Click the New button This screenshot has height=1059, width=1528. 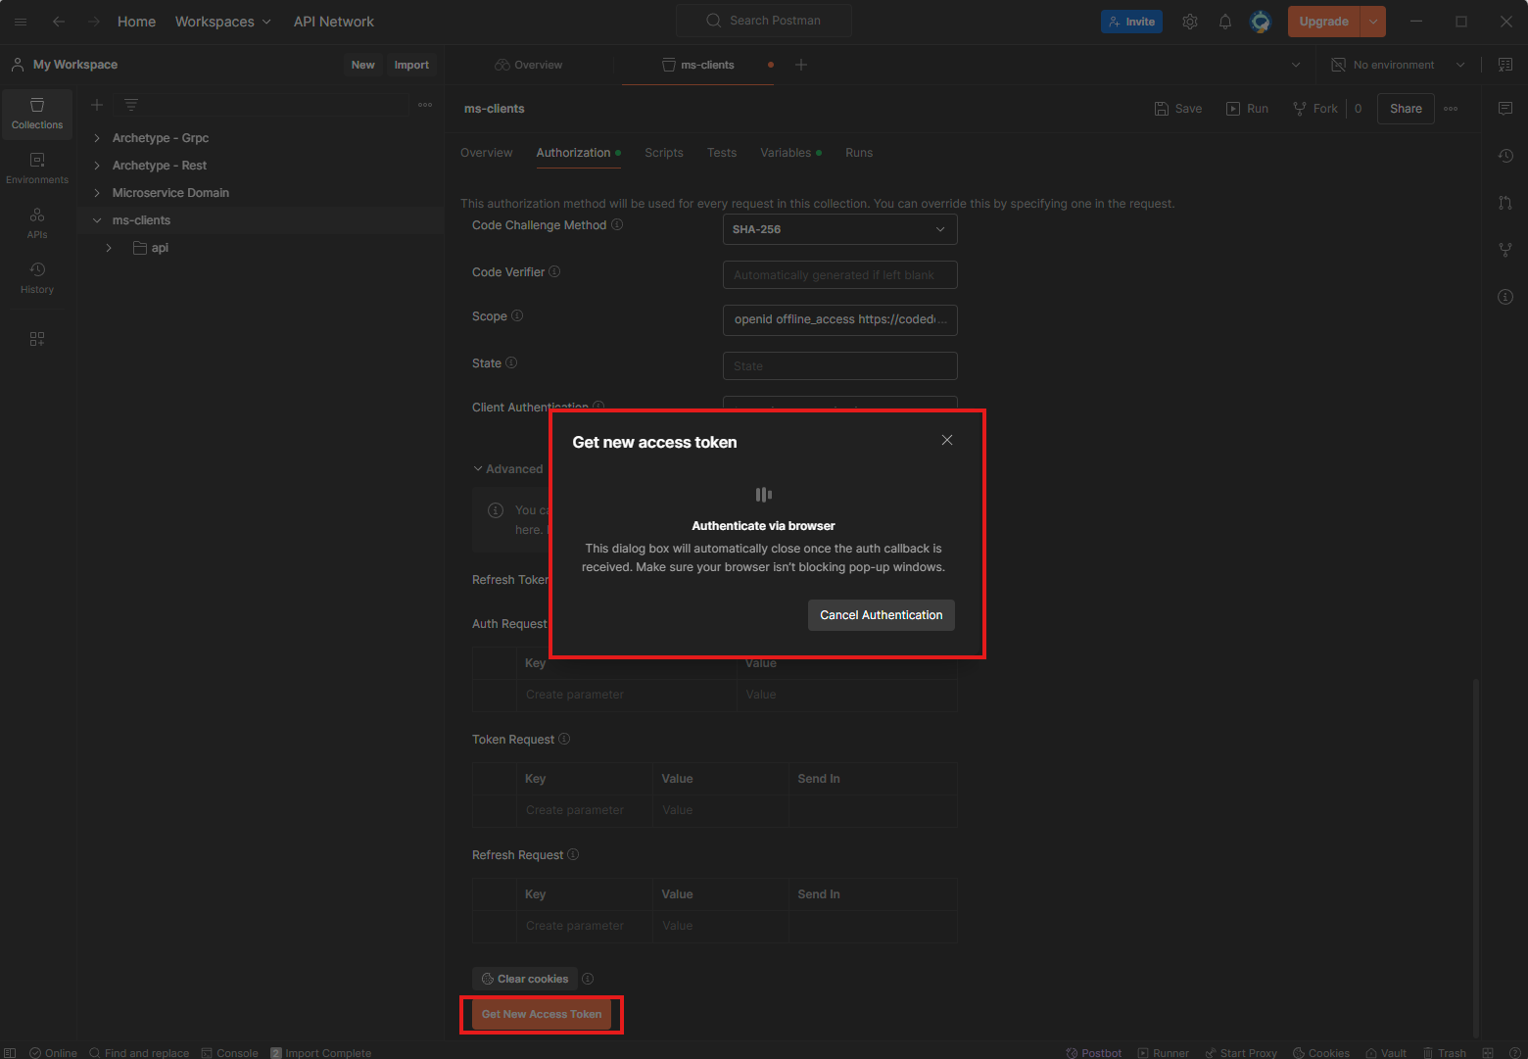click(x=363, y=65)
